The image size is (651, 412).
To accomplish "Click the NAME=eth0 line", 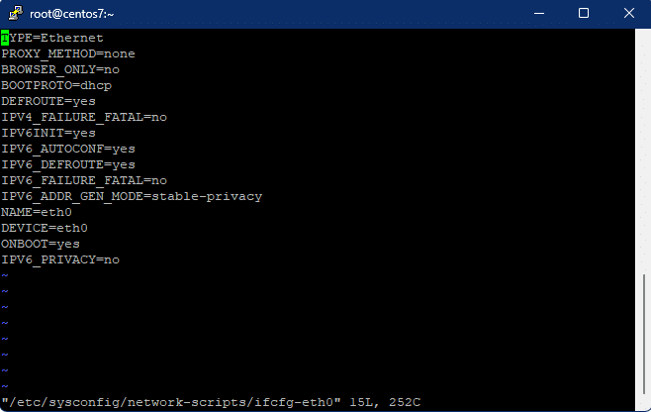I will click(37, 212).
